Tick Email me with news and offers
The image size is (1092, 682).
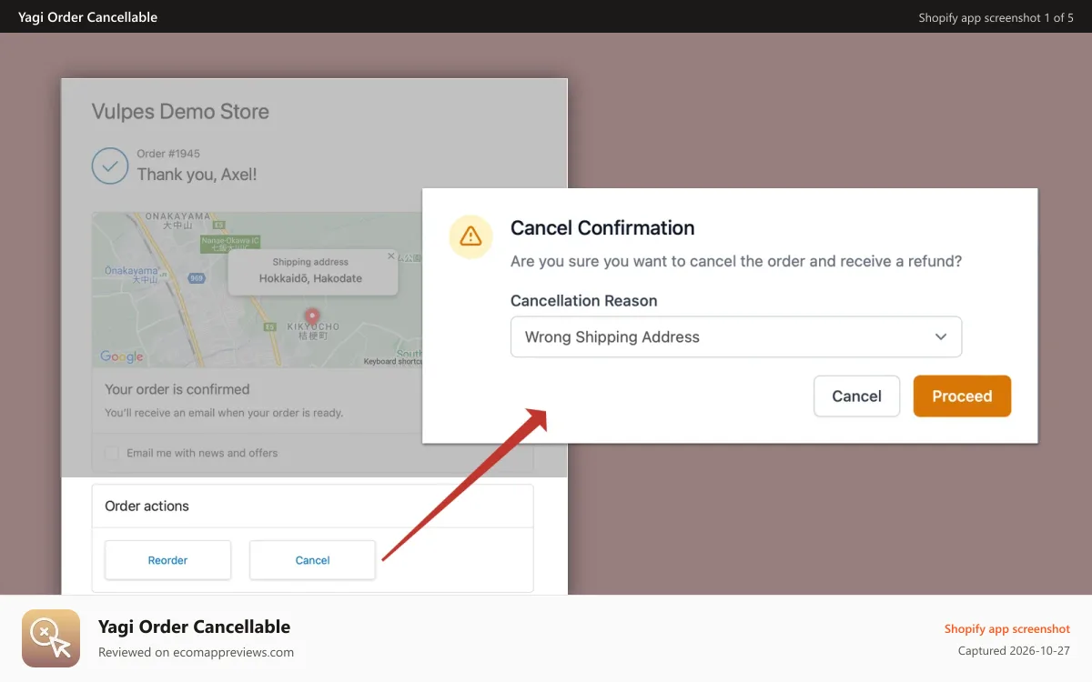tap(112, 453)
